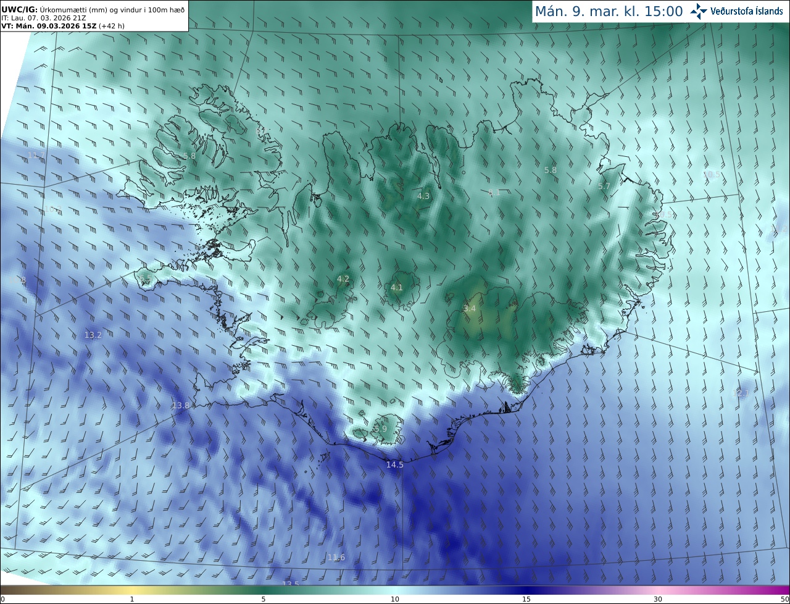Click the yellow color near tick 1
Screen dimensions: 790x604
coord(131,590)
